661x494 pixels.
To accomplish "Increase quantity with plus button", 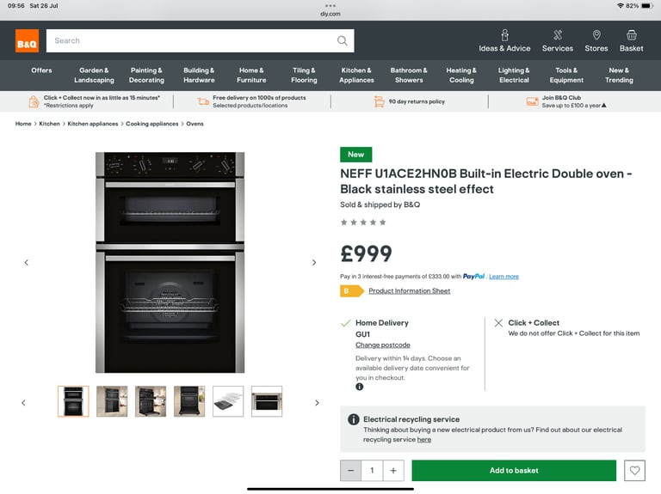I will pos(393,471).
